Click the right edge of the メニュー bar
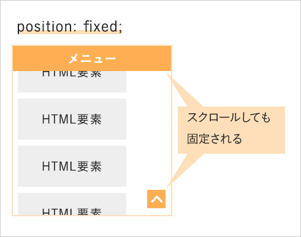Viewport: 301px width, 237px height. coord(169,58)
